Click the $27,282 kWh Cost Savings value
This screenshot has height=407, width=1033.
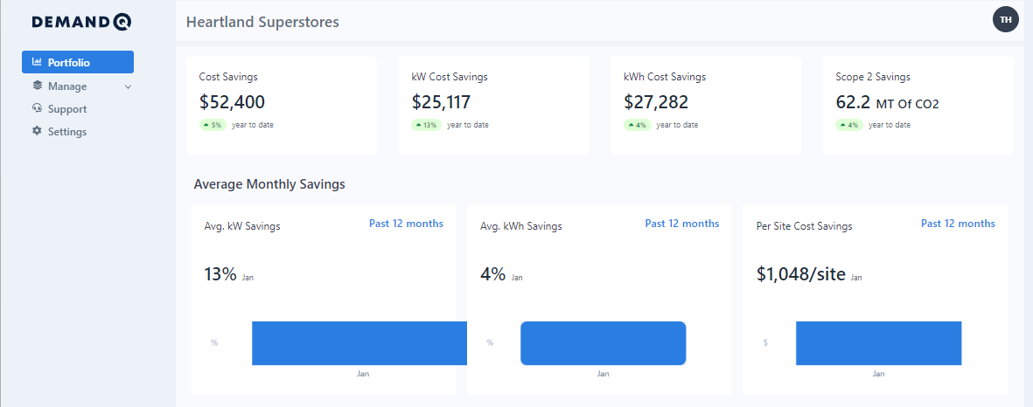[656, 102]
